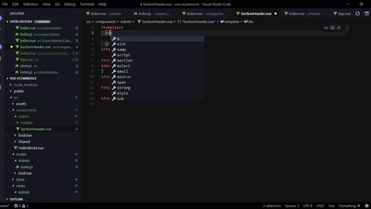
Task: Click 'Vue' language mode in status bar
Action: pos(331,206)
